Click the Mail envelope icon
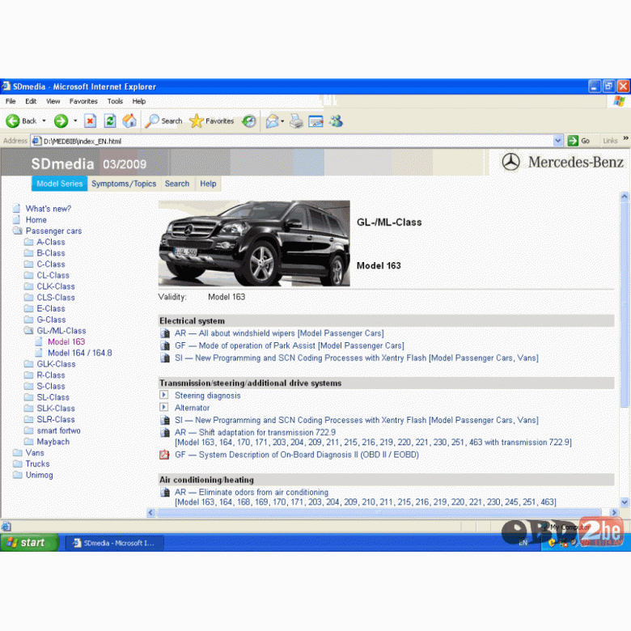Image resolution: width=631 pixels, height=631 pixels. point(273,121)
